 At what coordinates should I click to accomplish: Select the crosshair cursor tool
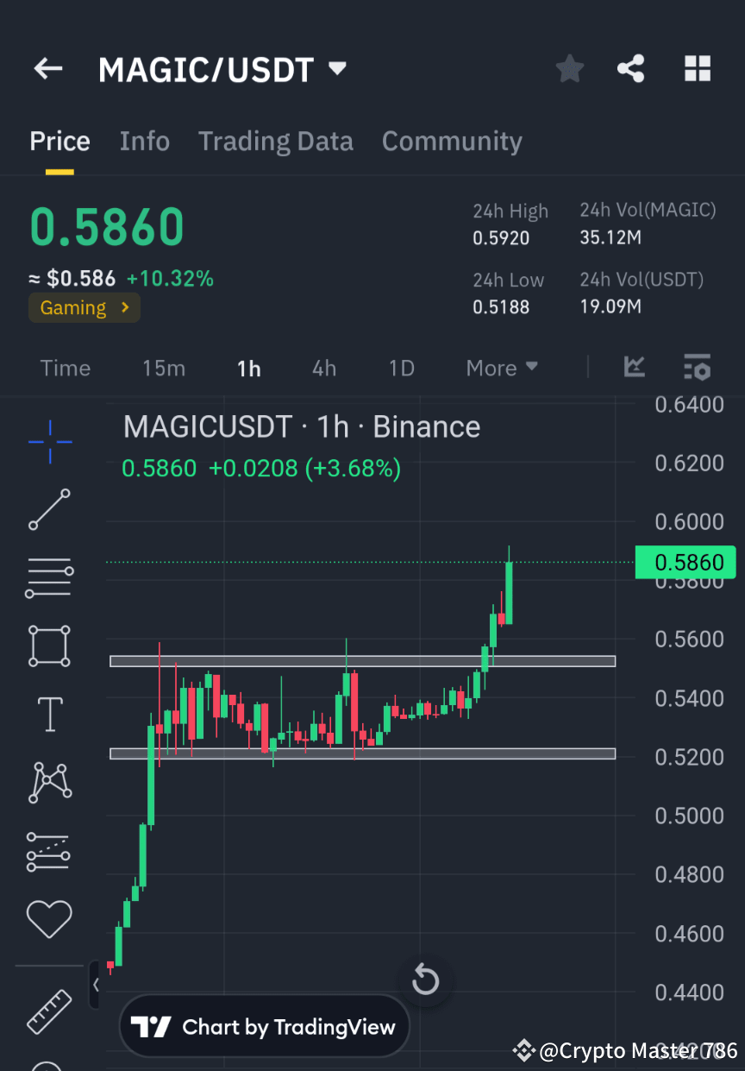pyautogui.click(x=49, y=442)
